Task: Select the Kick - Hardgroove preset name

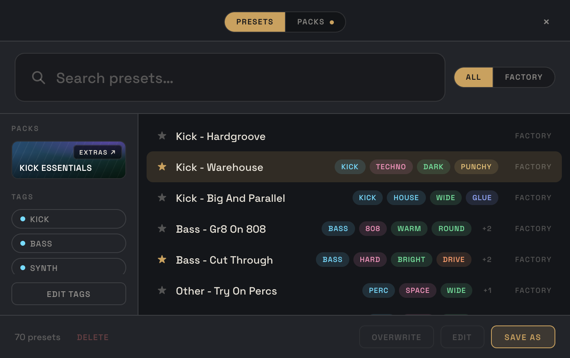Action: click(221, 136)
